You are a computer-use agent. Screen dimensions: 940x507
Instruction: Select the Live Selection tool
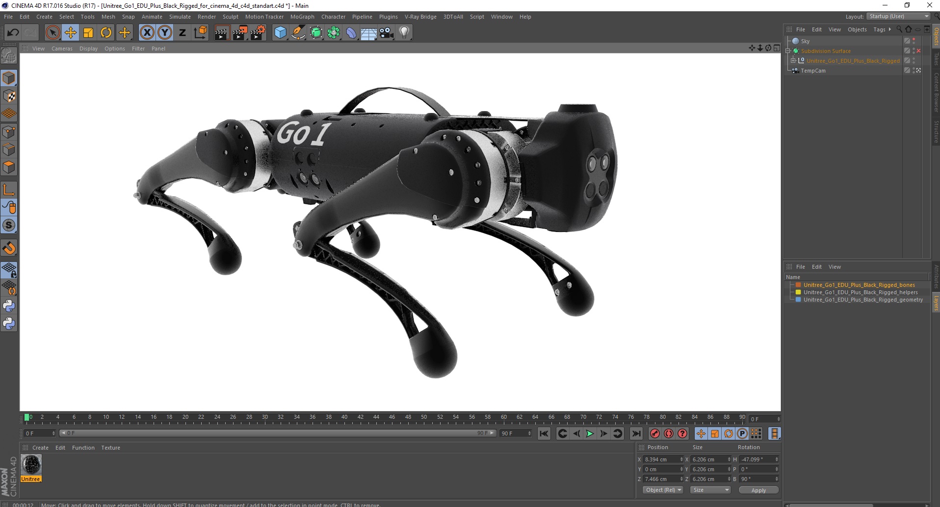click(x=52, y=33)
